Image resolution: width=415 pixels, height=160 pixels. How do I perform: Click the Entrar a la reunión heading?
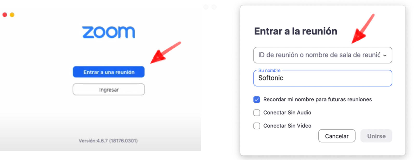tap(295, 31)
